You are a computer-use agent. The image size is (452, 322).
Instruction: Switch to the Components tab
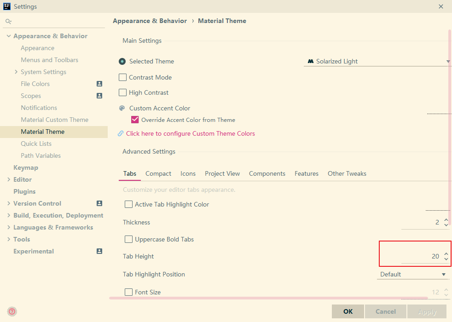(267, 174)
